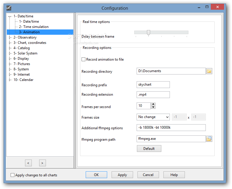The image size is (232, 189).
Task: Click the Cancel button
Action: coord(148,175)
